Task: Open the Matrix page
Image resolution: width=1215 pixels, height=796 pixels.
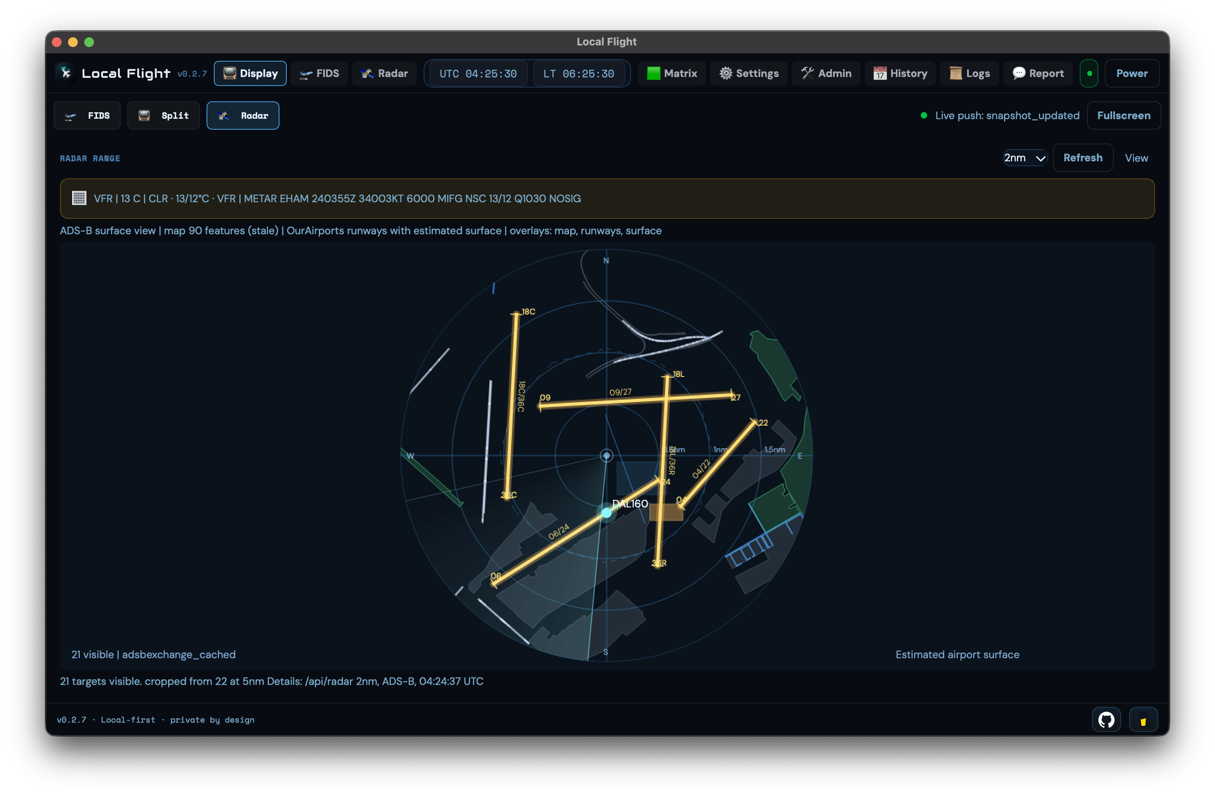Action: [672, 74]
